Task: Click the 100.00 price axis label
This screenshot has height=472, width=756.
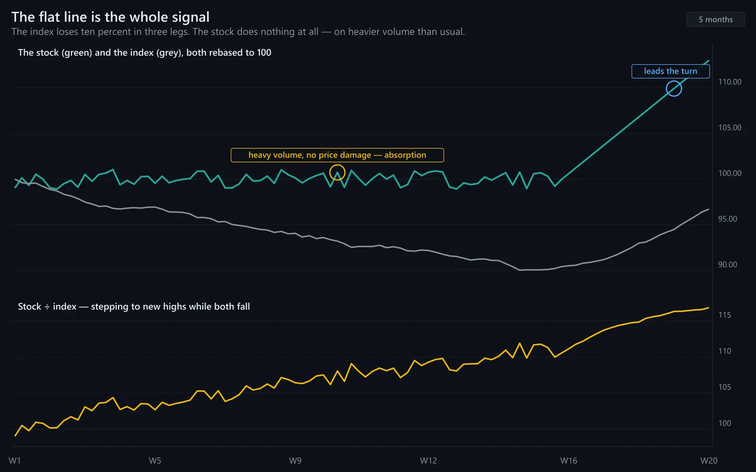Action: tap(730, 173)
